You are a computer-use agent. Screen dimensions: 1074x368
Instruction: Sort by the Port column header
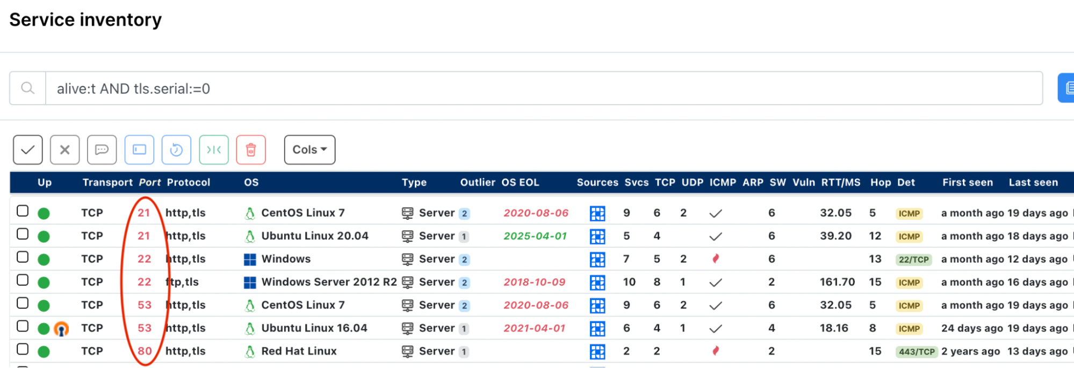(150, 182)
